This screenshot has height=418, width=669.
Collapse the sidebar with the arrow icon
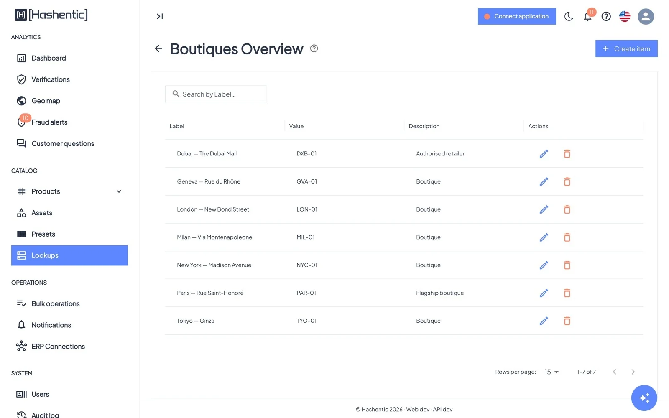point(160,16)
